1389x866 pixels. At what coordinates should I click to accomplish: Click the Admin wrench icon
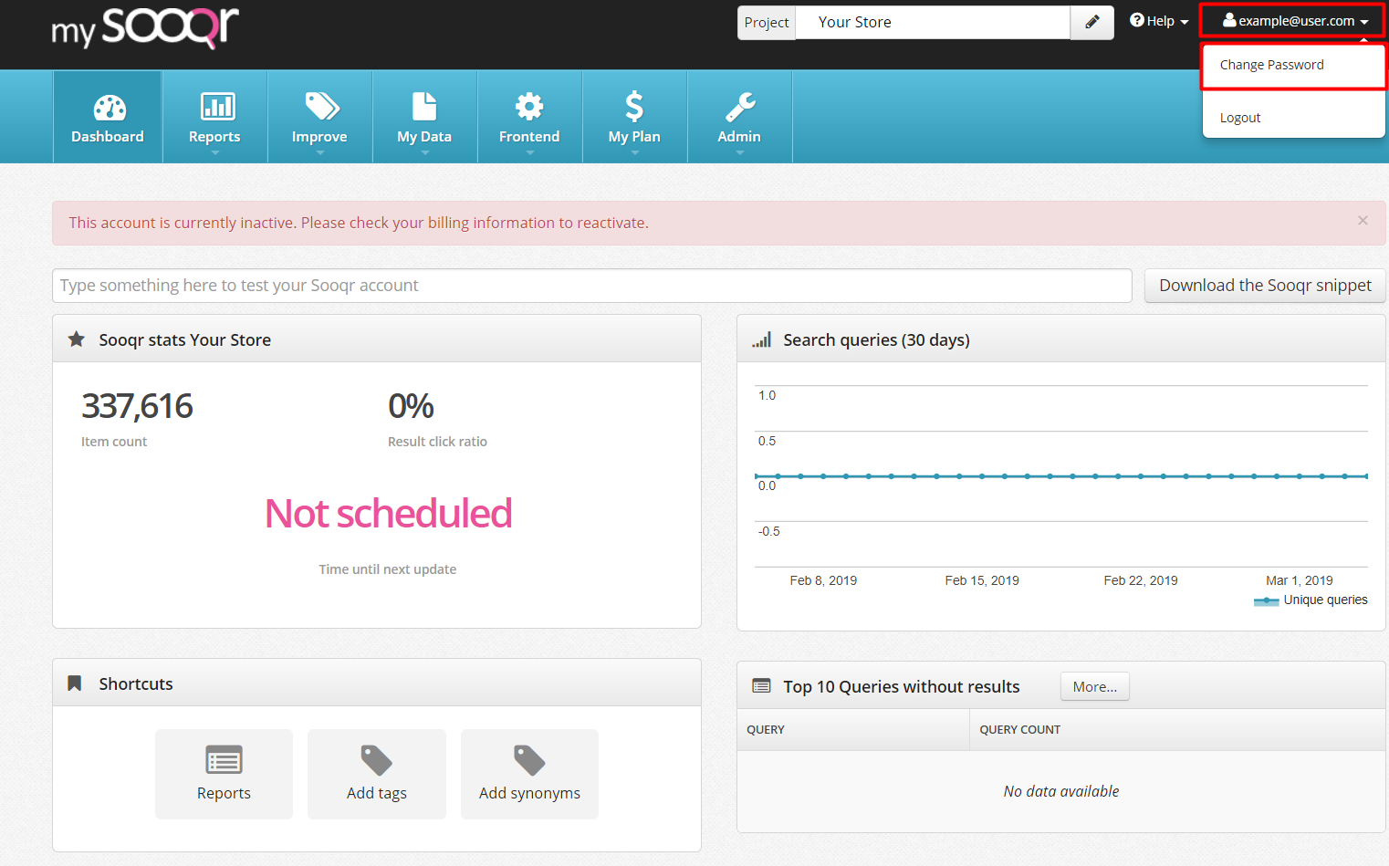(740, 107)
